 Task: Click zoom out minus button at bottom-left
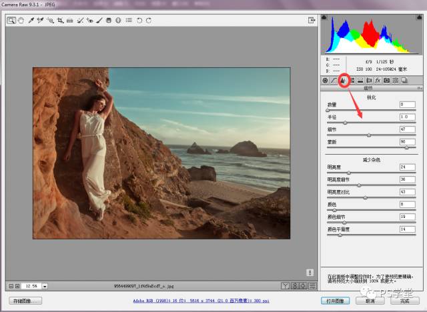[x=11, y=286]
